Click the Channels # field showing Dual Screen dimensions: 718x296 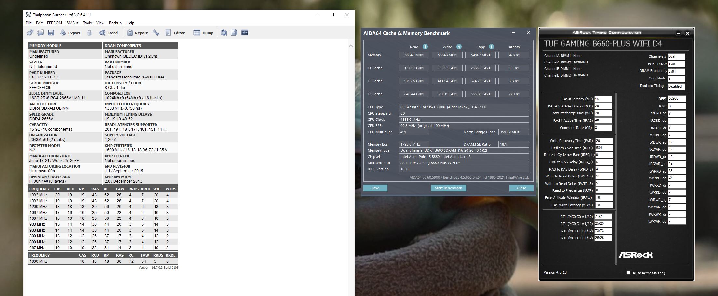[x=676, y=56]
